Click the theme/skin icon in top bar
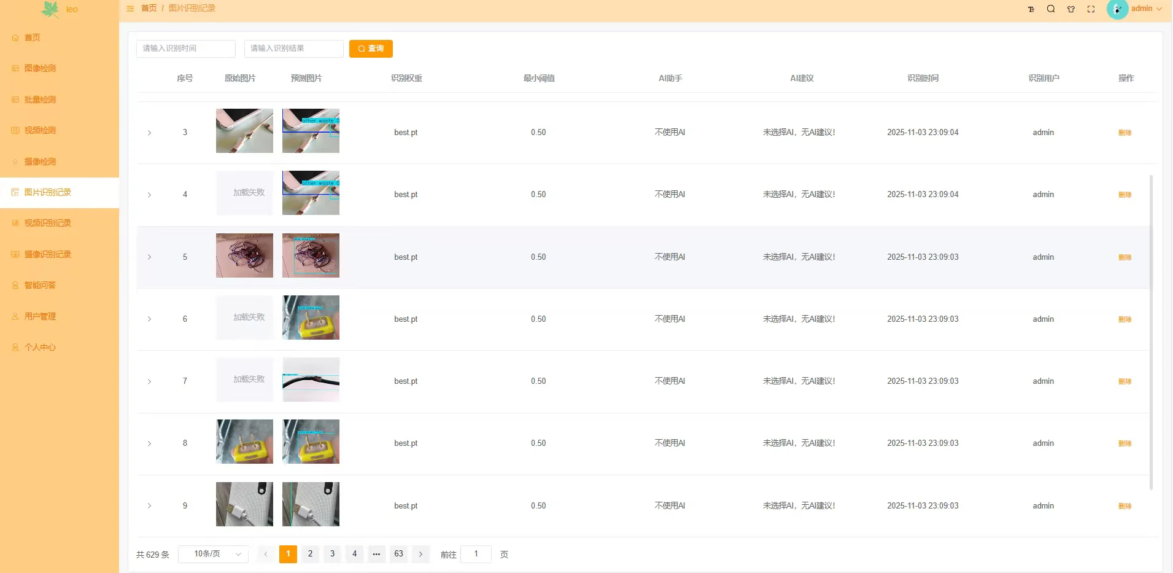Screen dimensions: 1173x573 [1071, 9]
